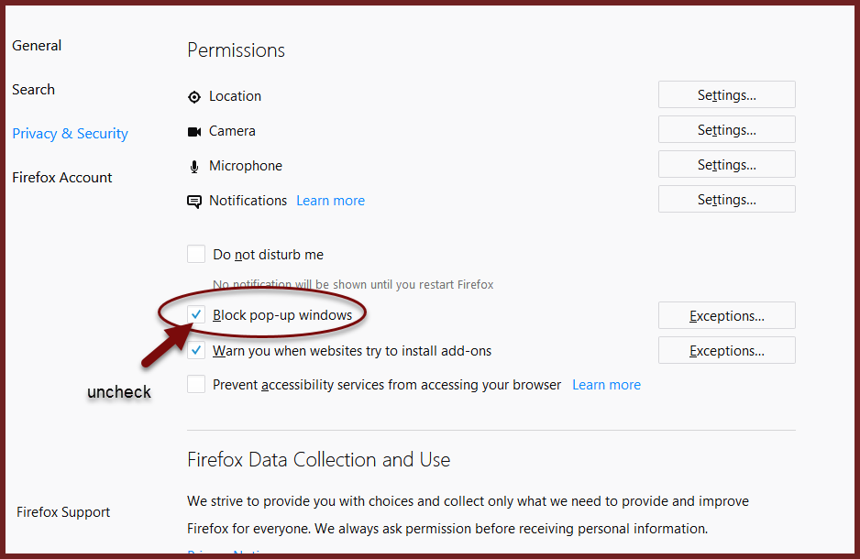Follow Learn more link beside Notifications
Viewport: 860px width, 559px height.
point(330,201)
